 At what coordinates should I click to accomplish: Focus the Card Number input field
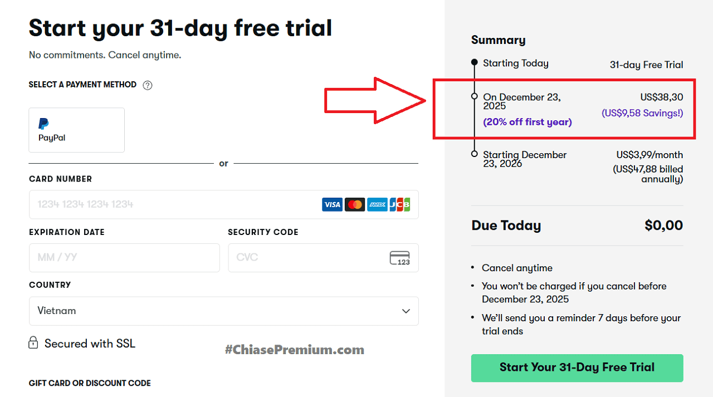pyautogui.click(x=173, y=204)
